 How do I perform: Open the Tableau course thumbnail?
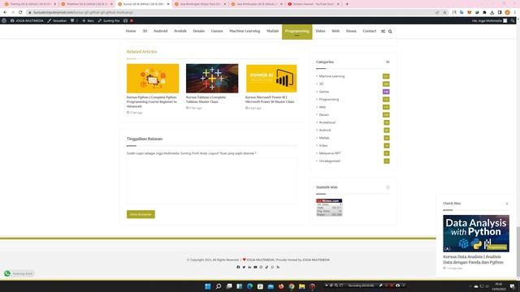(x=212, y=79)
